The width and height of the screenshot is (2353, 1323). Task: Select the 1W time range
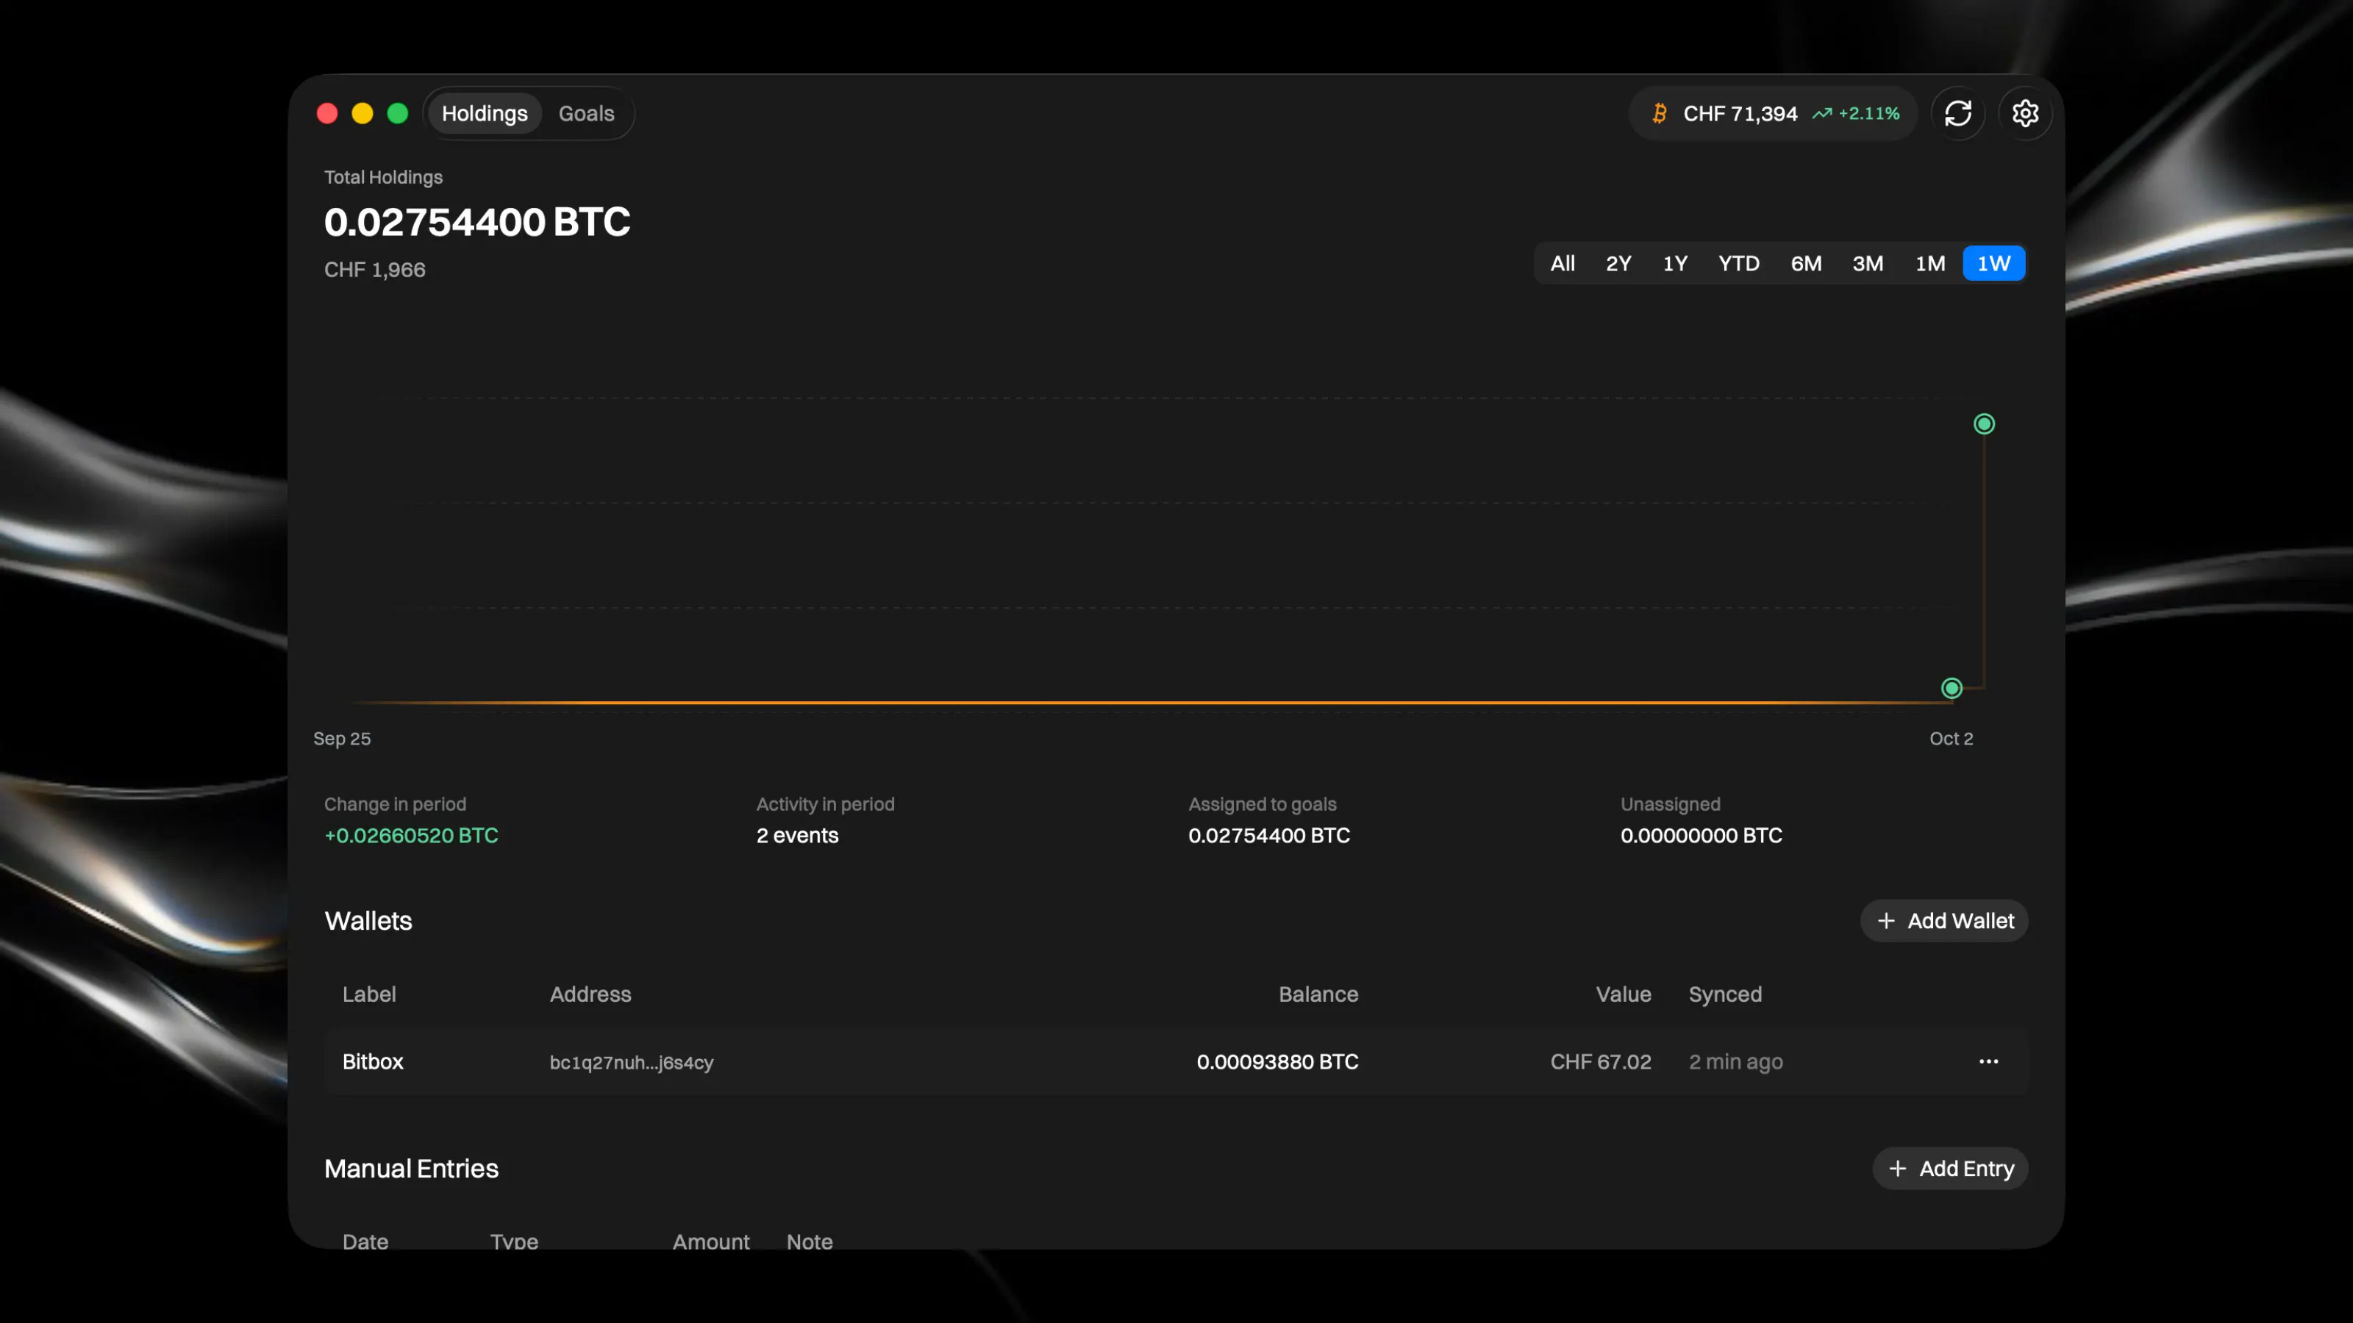pos(1993,264)
